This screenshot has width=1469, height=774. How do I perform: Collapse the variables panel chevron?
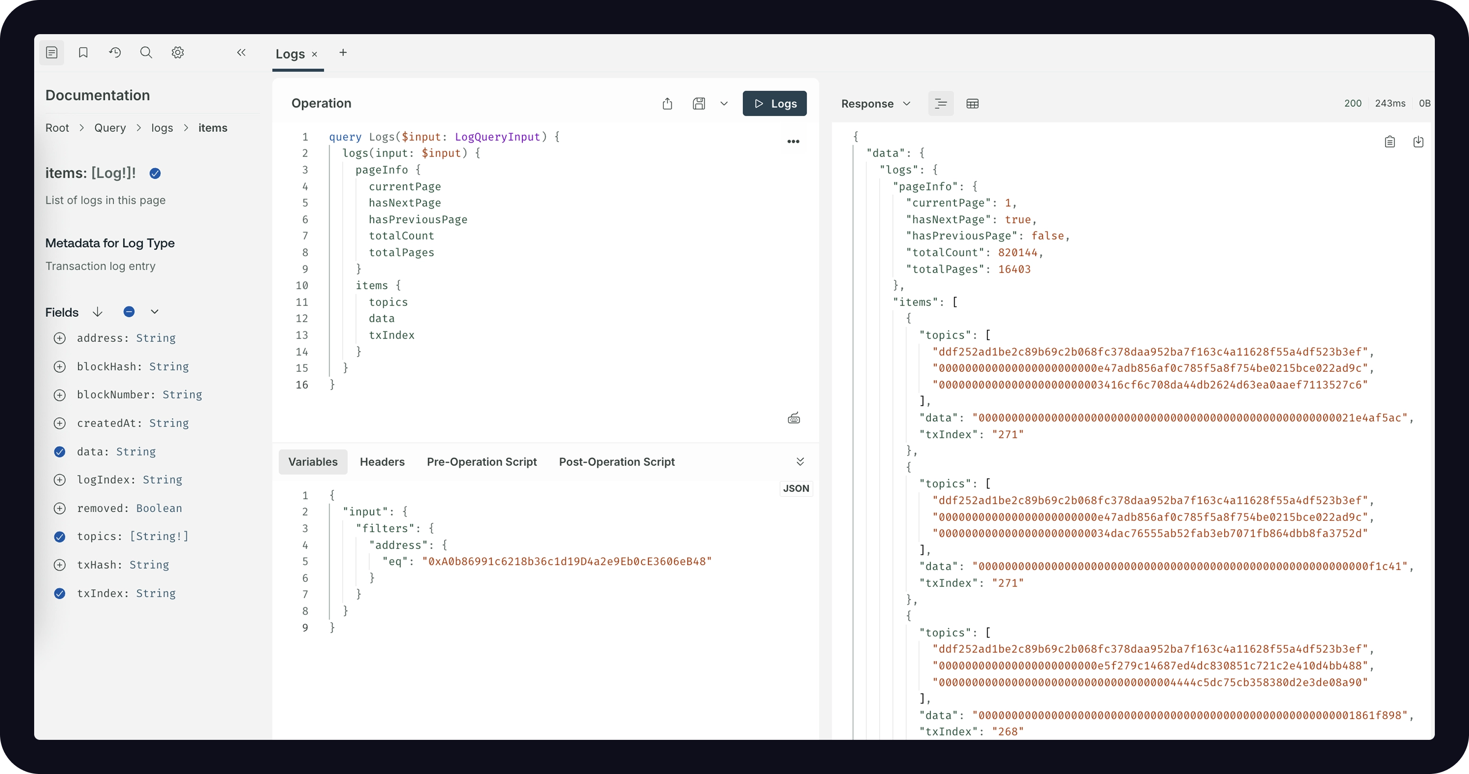[800, 461]
